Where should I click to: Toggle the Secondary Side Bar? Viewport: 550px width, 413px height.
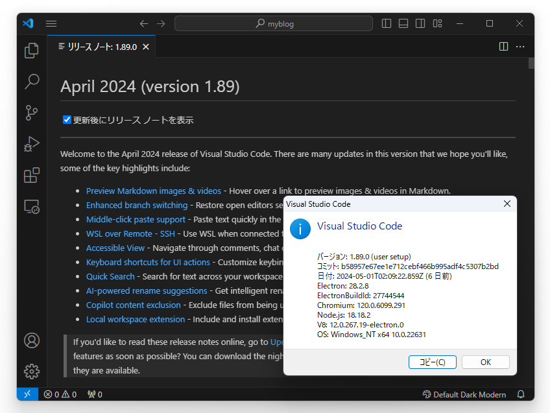[x=420, y=23]
